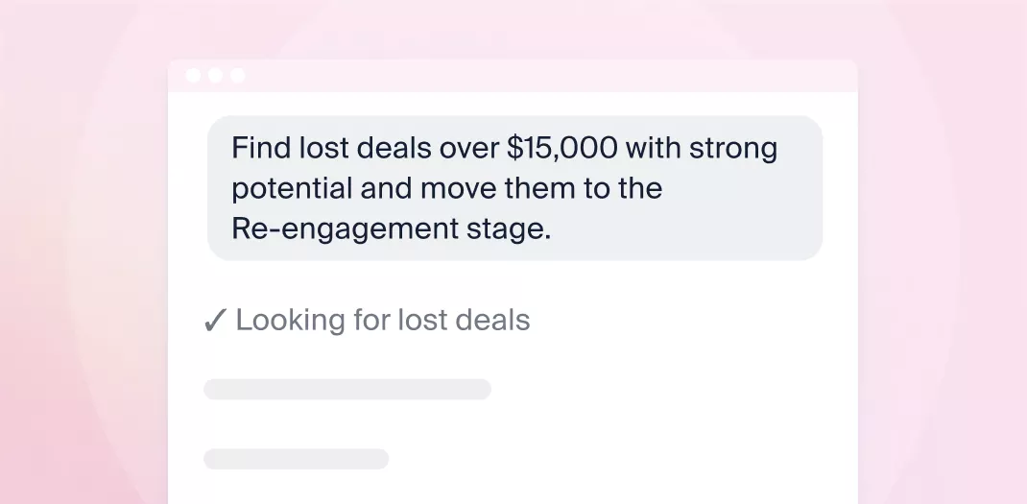Click the leftmost white window dot

193,76
